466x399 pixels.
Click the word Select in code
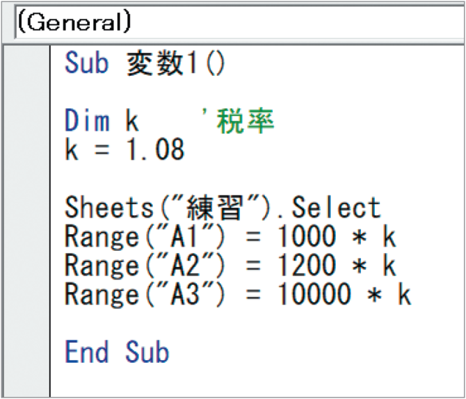337,207
